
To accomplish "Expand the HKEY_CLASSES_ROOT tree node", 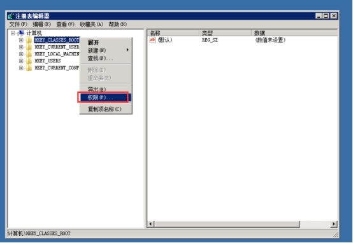I will pyautogui.click(x=21, y=40).
